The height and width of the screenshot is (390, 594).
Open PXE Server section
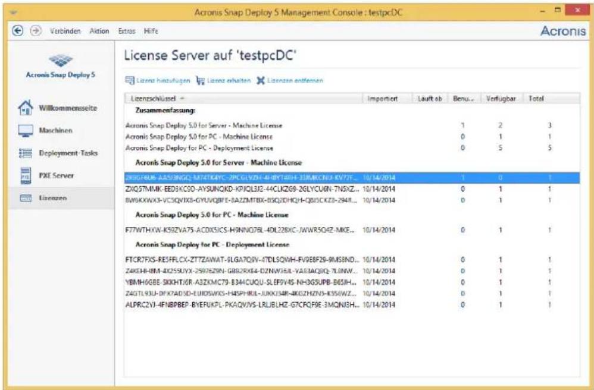tap(56, 175)
